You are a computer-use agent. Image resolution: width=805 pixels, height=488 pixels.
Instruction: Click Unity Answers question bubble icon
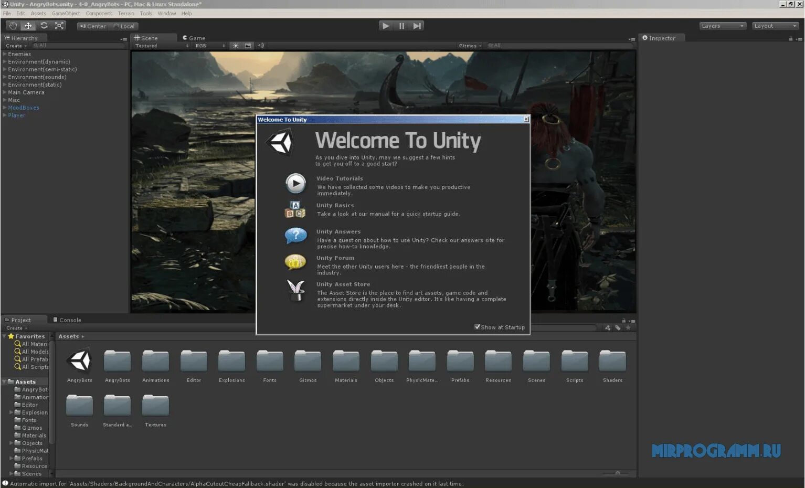point(295,236)
